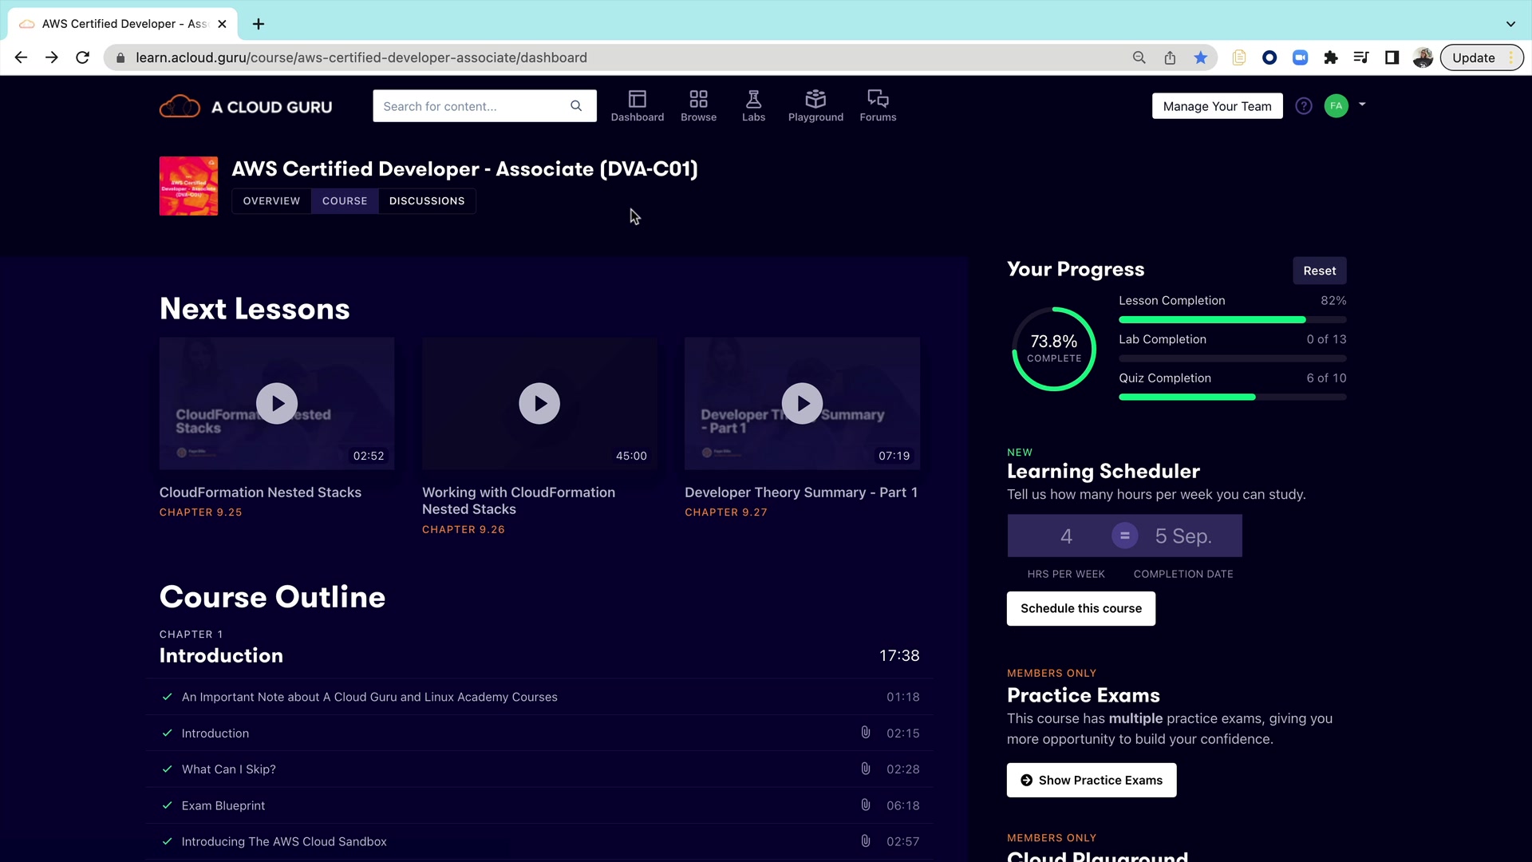Expand the browser tab list chevron
Image resolution: width=1532 pixels, height=862 pixels.
1510,24
